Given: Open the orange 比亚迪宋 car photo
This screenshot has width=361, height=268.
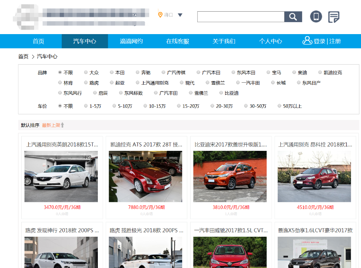Looking at the screenshot, I should pyautogui.click(x=230, y=177).
